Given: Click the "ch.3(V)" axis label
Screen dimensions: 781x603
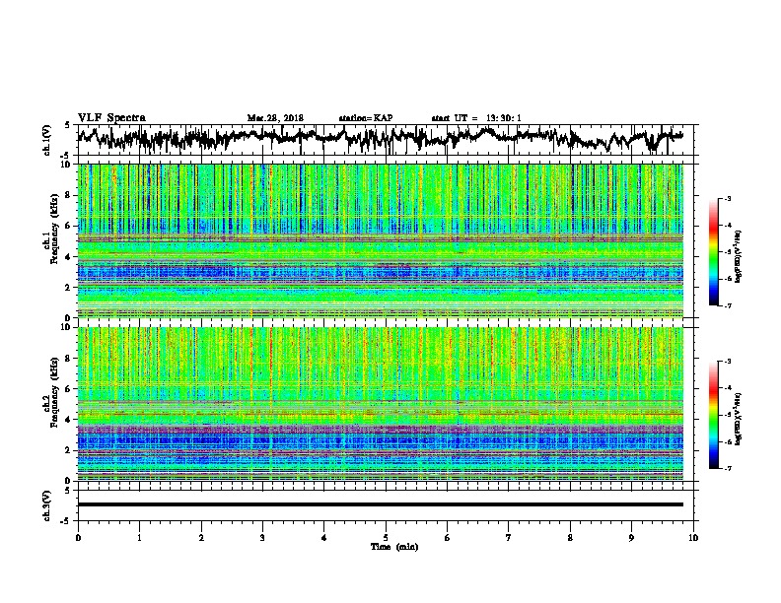Looking at the screenshot, I should pyautogui.click(x=47, y=505).
